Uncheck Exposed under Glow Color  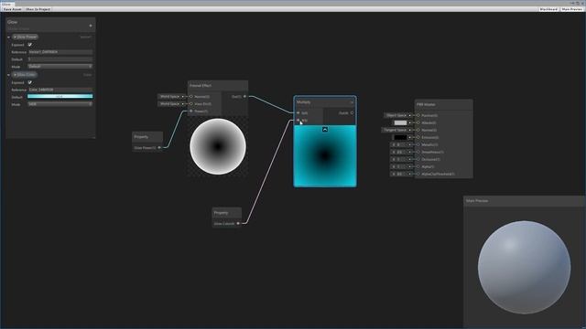tap(30, 82)
